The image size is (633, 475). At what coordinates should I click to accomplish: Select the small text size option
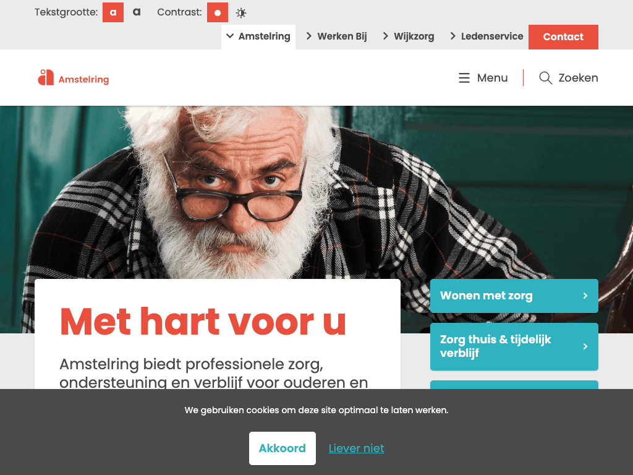pyautogui.click(x=113, y=12)
